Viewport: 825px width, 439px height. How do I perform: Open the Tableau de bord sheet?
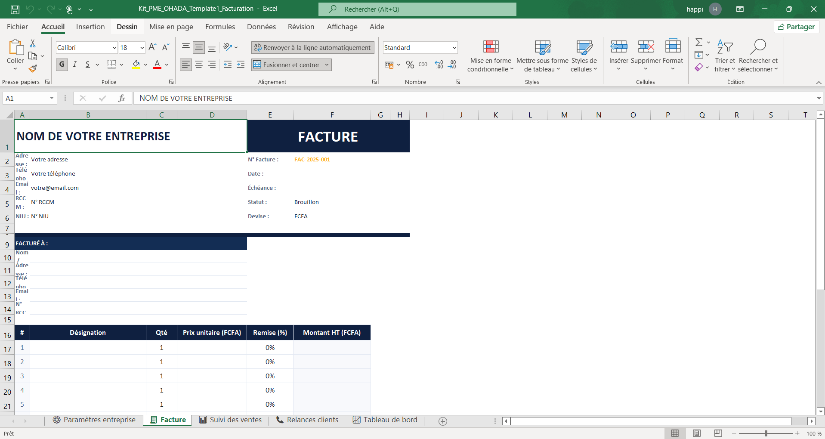[x=385, y=420]
